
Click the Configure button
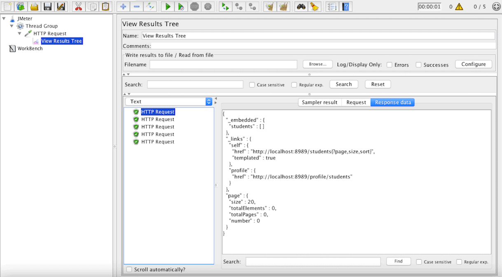click(x=473, y=64)
